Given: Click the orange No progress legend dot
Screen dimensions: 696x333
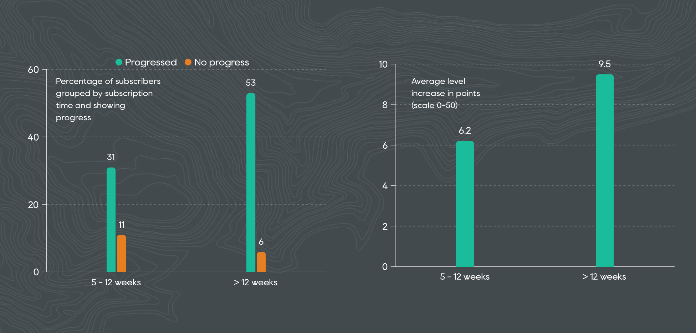Looking at the screenshot, I should point(188,62).
